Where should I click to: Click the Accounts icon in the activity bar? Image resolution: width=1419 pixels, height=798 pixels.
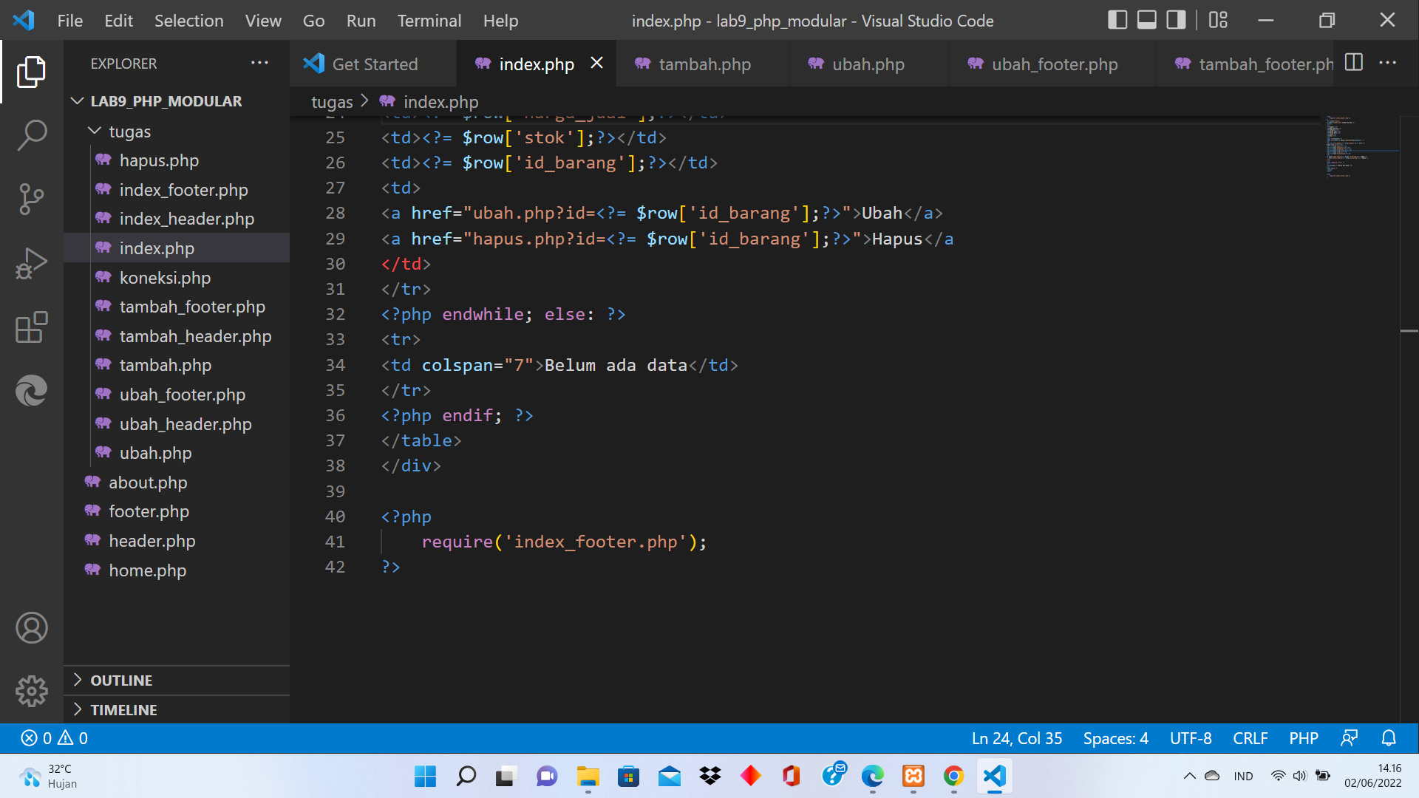click(x=31, y=628)
